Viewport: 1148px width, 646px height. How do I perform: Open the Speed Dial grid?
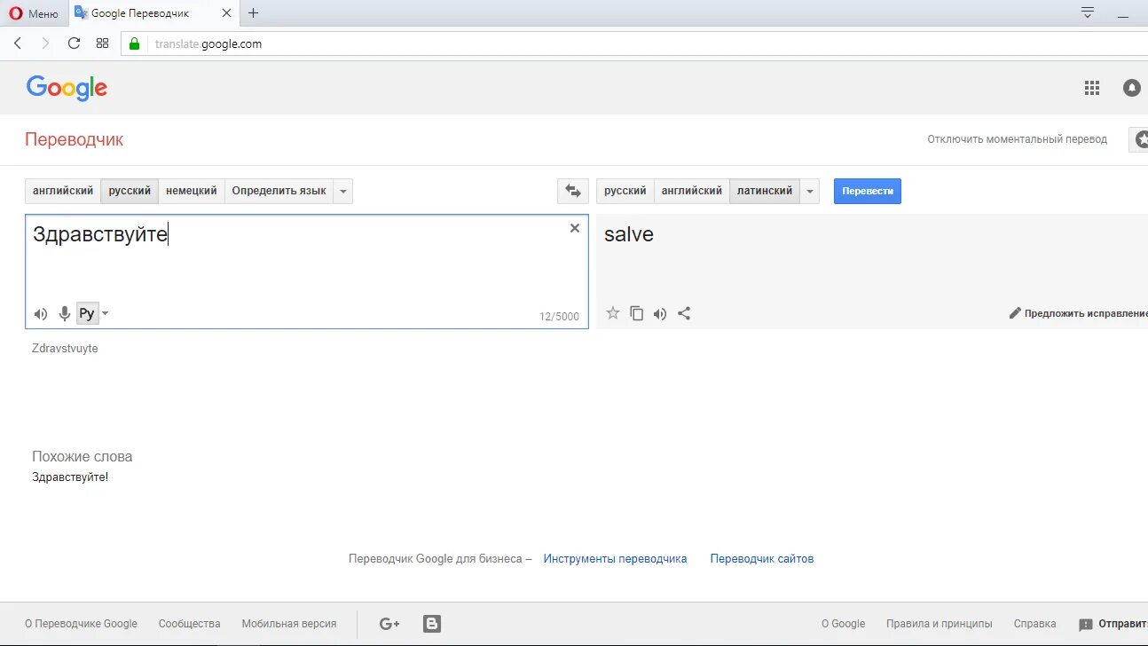pos(102,43)
